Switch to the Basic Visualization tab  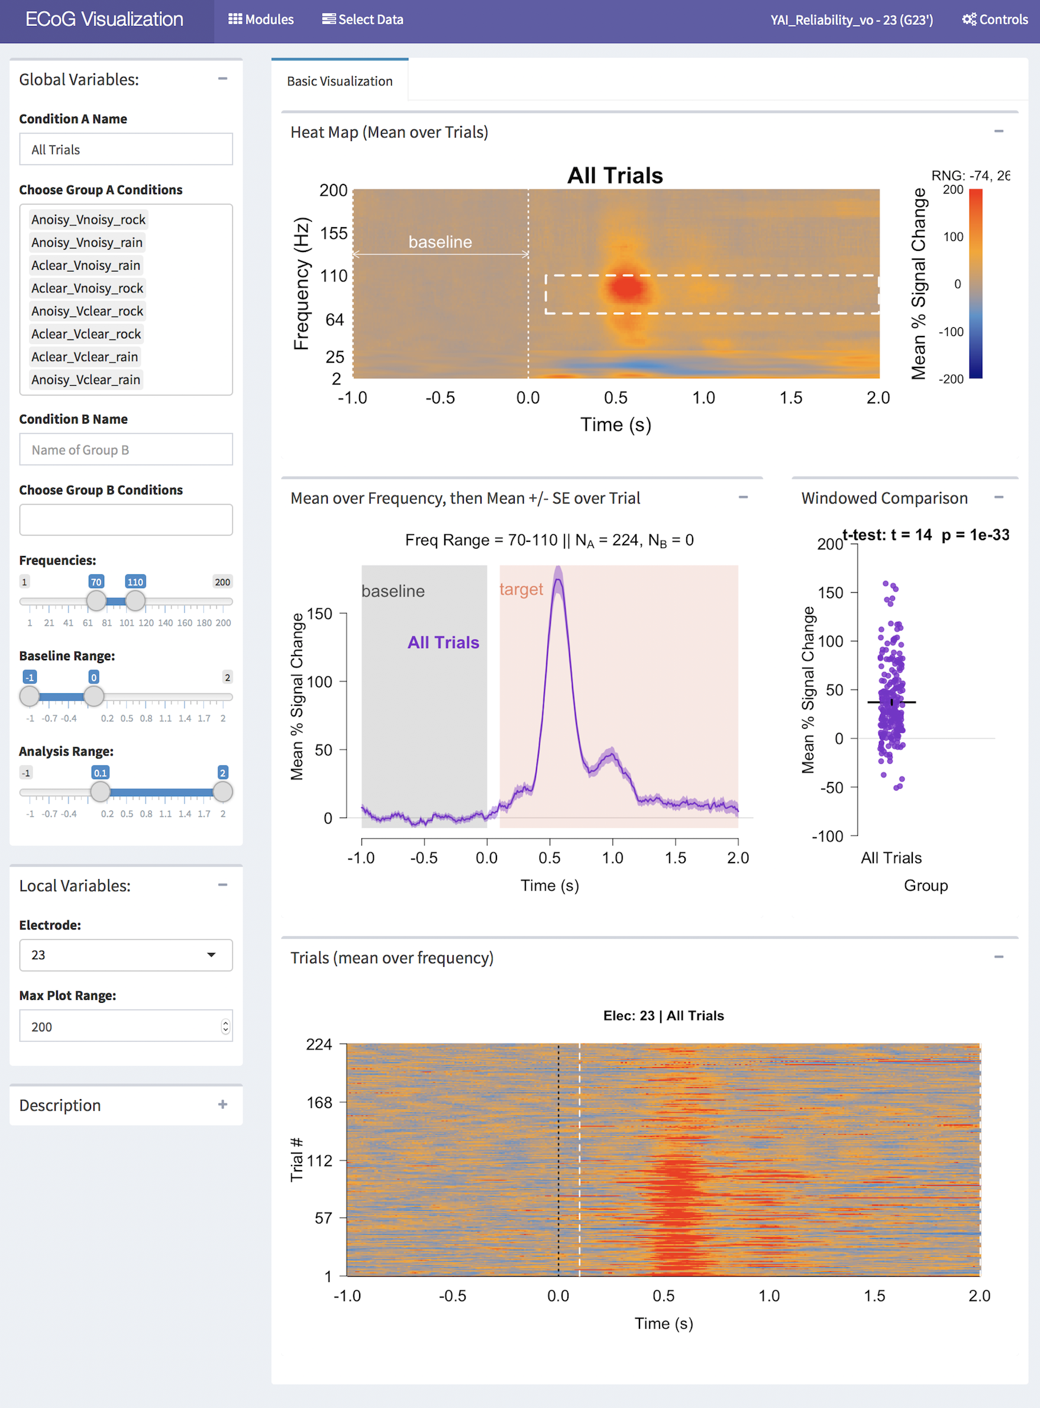pyautogui.click(x=340, y=81)
